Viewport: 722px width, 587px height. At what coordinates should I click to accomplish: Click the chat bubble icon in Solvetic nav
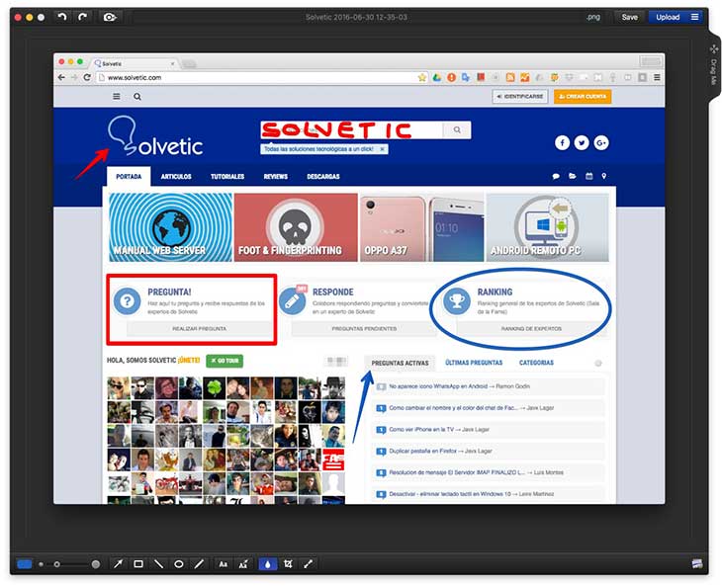(x=556, y=176)
